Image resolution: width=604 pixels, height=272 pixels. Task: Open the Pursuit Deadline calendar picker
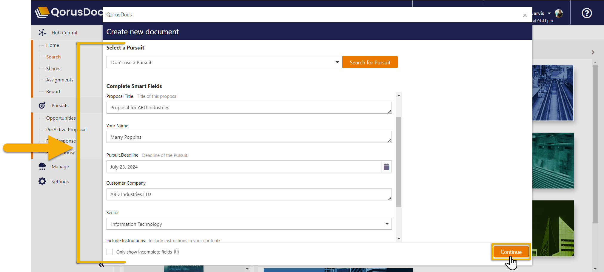click(x=386, y=167)
